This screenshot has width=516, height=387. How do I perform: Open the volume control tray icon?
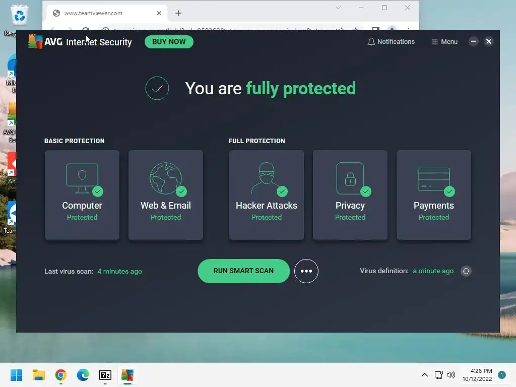pos(451,375)
